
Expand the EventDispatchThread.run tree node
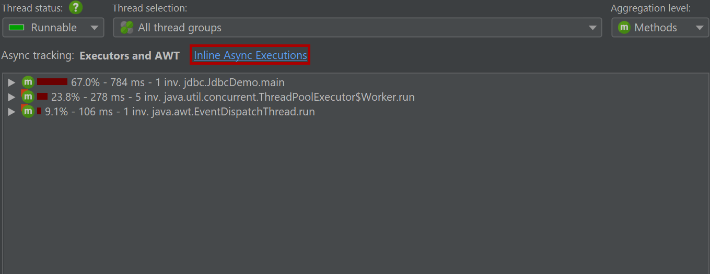(11, 111)
